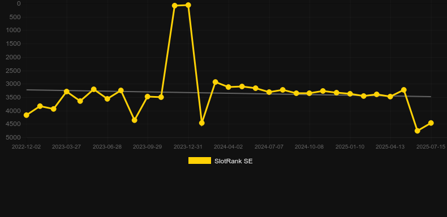Toggle the SlotRank SE legend label
This screenshot has width=447, height=217.
click(234, 161)
